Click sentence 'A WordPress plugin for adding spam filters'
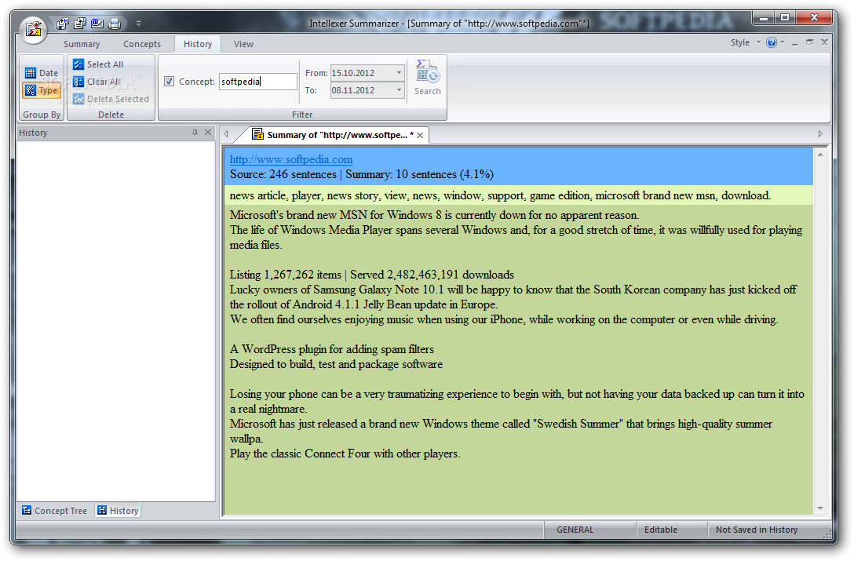 pyautogui.click(x=332, y=349)
